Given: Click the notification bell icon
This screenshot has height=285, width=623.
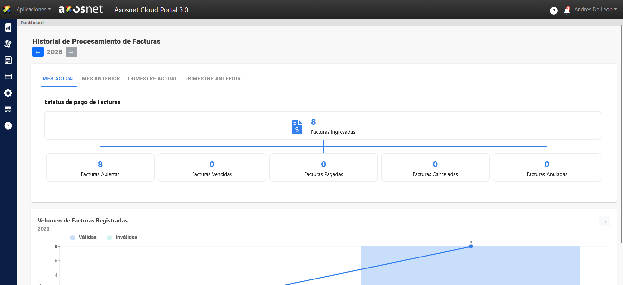Looking at the screenshot, I should click(x=567, y=11).
